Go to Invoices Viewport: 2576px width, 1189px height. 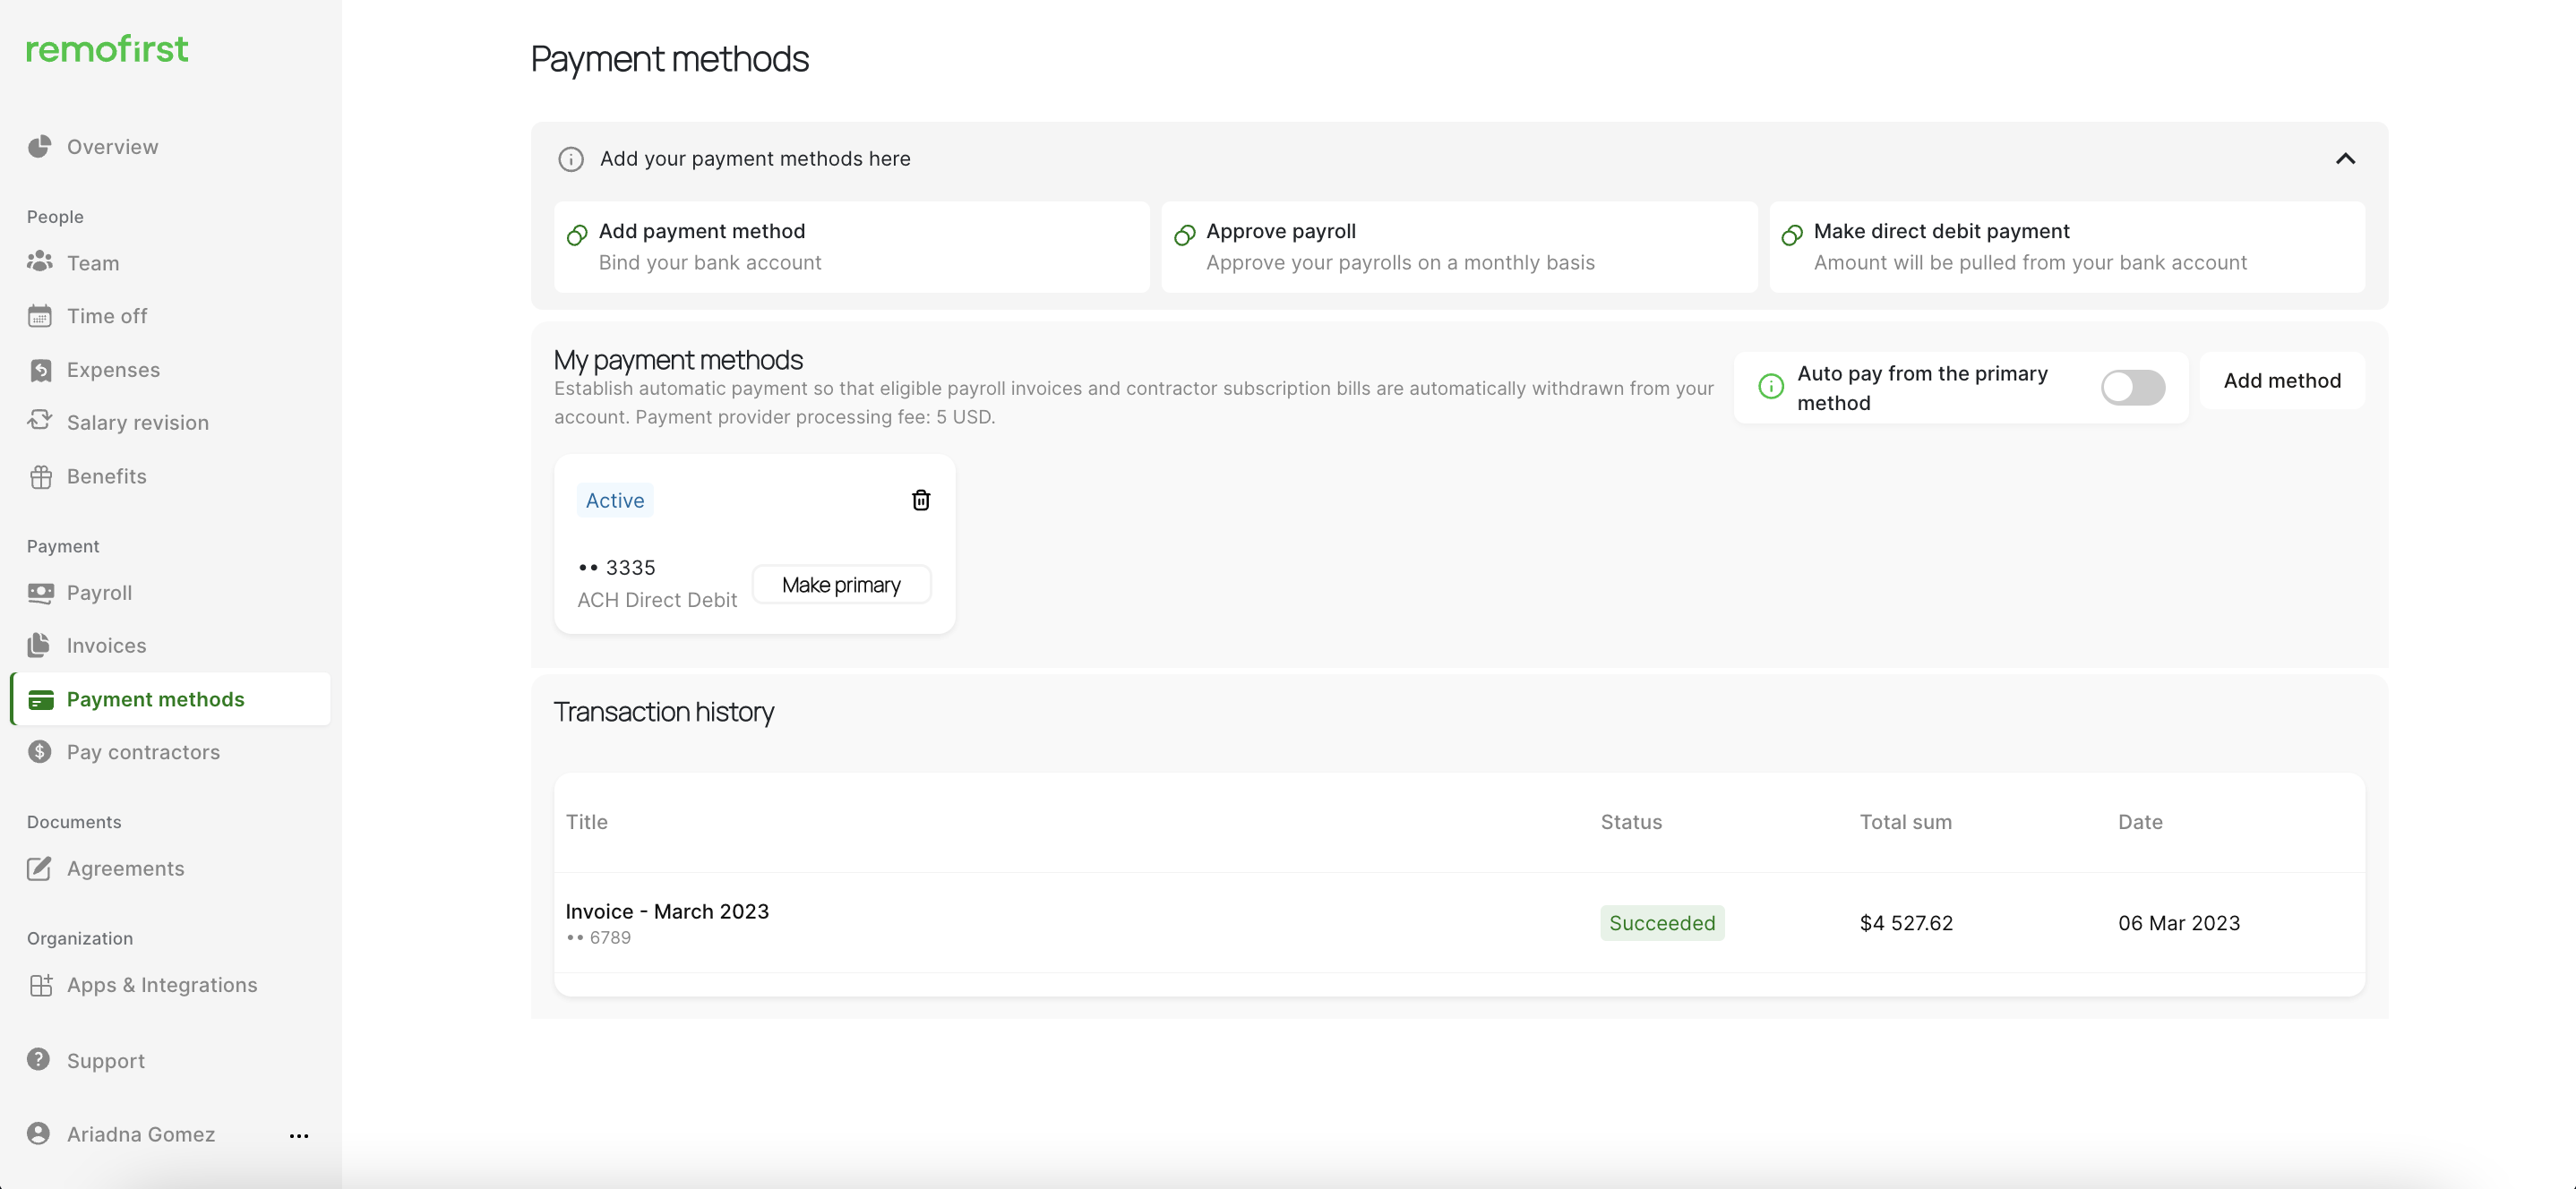[170, 646]
